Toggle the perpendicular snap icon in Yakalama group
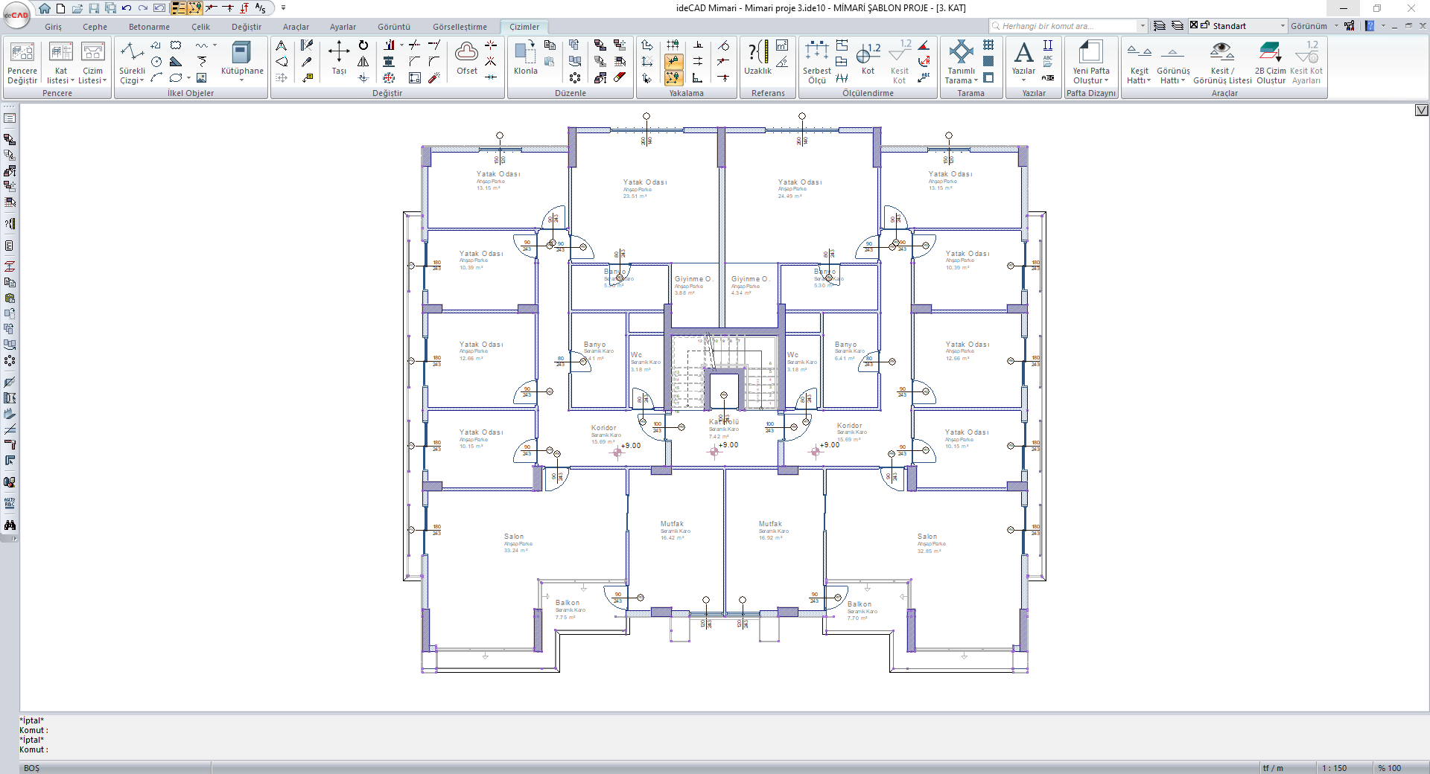 coord(699,45)
